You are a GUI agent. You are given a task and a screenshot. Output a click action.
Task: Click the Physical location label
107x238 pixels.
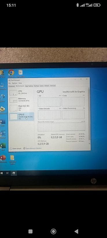(72, 141)
